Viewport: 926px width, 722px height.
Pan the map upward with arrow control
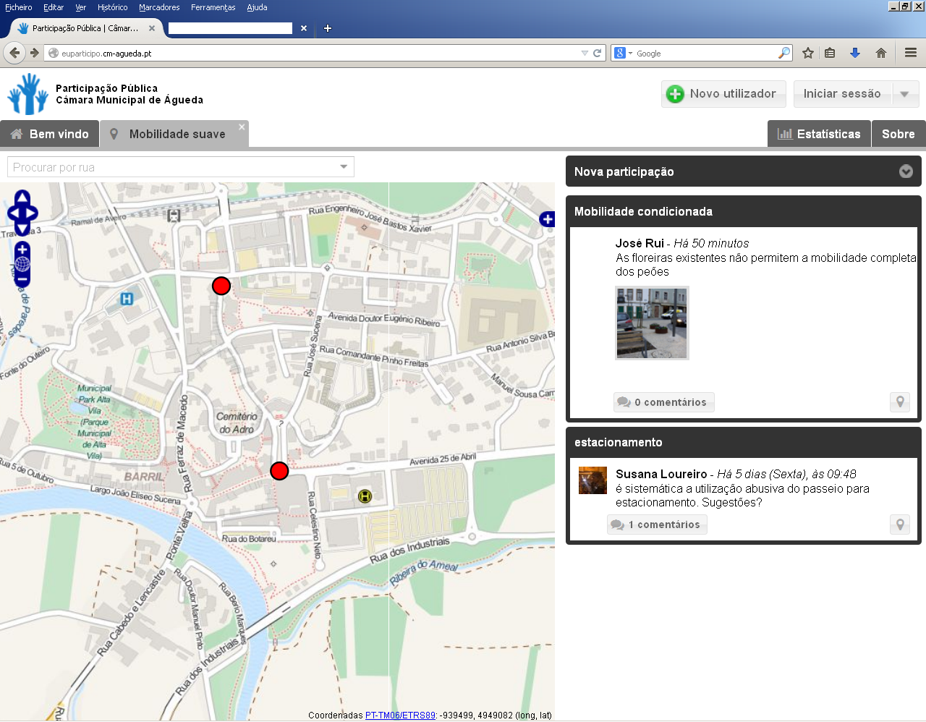[22, 197]
